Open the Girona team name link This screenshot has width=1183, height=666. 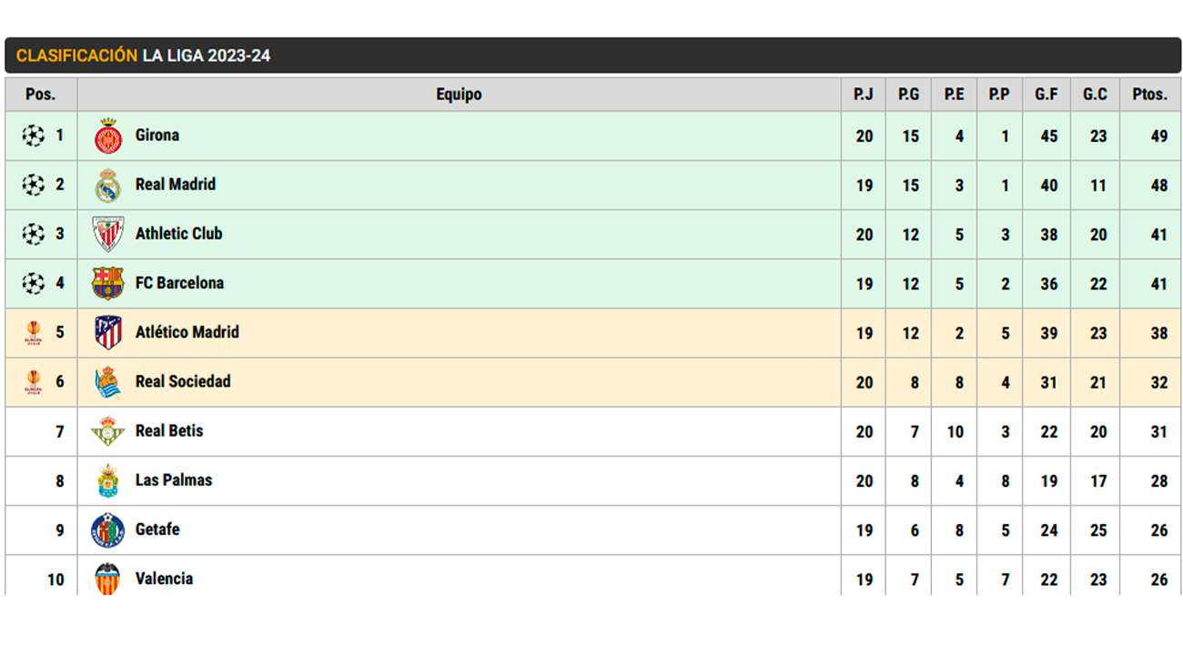[x=157, y=136]
